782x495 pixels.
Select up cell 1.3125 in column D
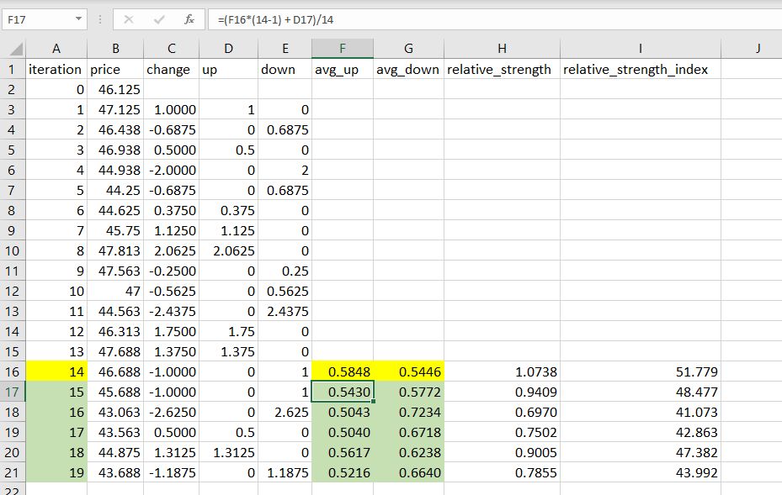tap(228, 452)
